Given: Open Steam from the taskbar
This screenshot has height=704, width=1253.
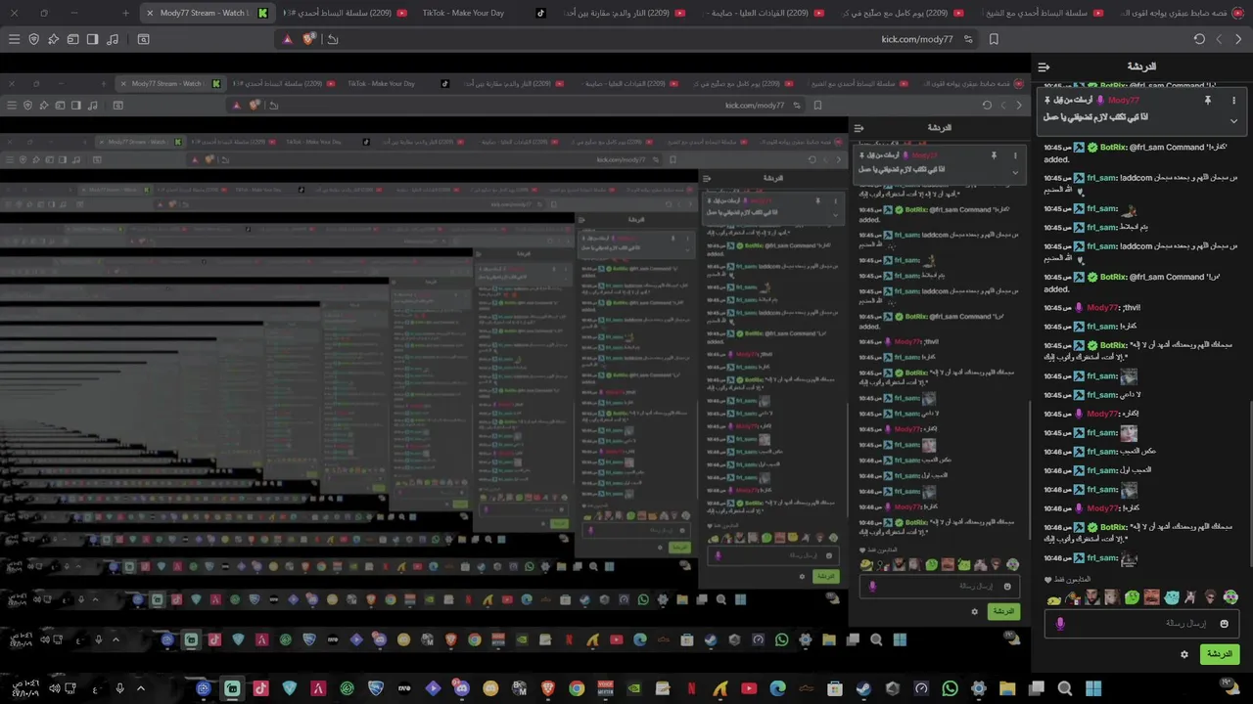Looking at the screenshot, I should (863, 688).
